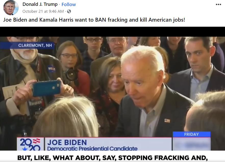Click the post text about fracking ban
Screen dimensions: 225x162
[94, 20]
